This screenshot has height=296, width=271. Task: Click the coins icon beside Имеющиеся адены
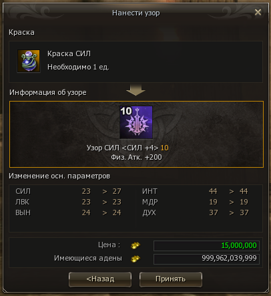coord(135,259)
